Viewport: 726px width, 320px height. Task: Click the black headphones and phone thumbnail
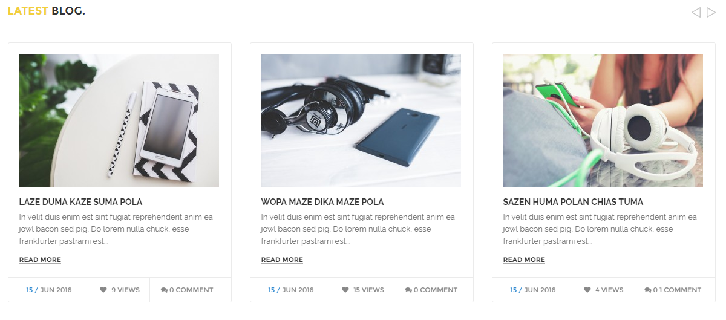pos(361,120)
